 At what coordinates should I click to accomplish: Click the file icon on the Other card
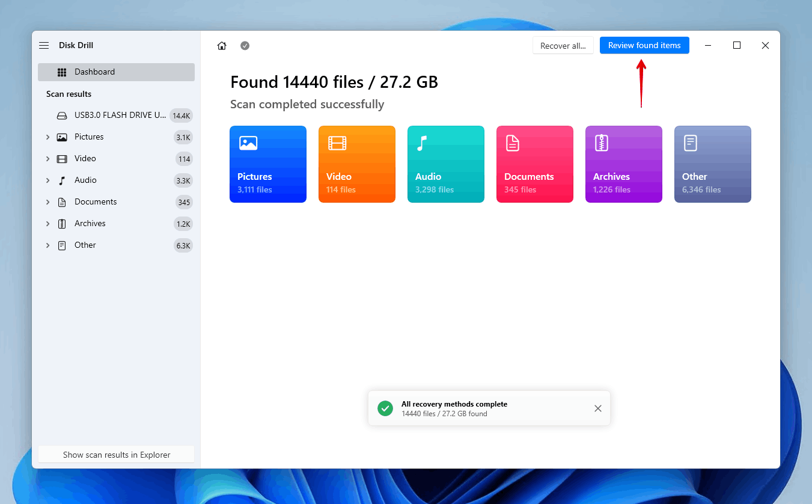pos(691,143)
